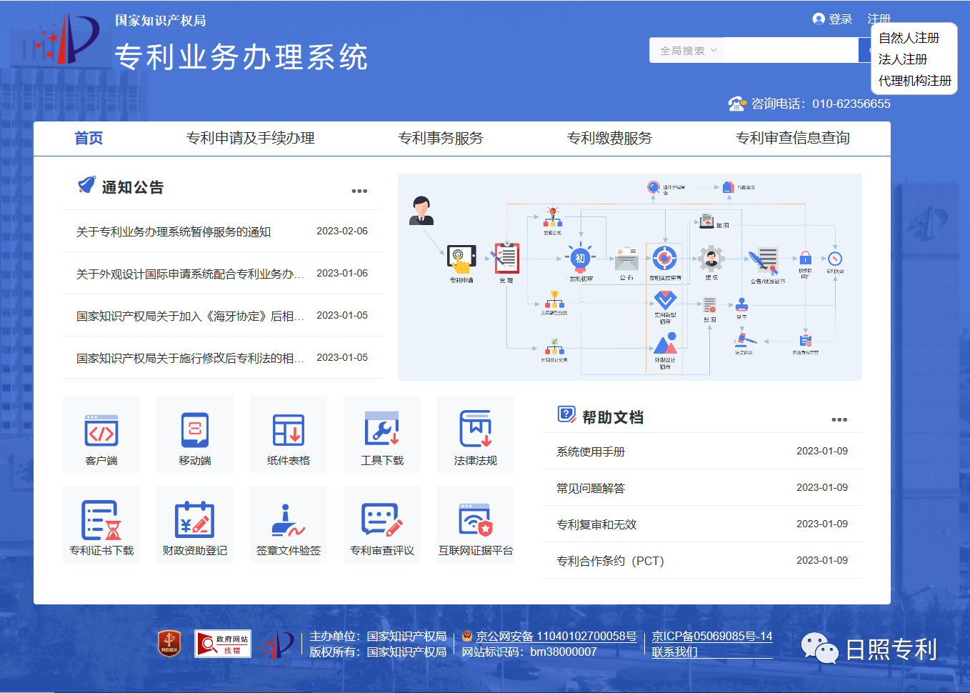The image size is (970, 693).
Task: Switch to the 专利缴费服务 tab
Action: point(609,139)
